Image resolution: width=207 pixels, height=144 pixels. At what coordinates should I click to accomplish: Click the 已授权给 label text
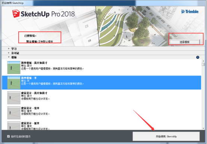pyautogui.click(x=30, y=36)
